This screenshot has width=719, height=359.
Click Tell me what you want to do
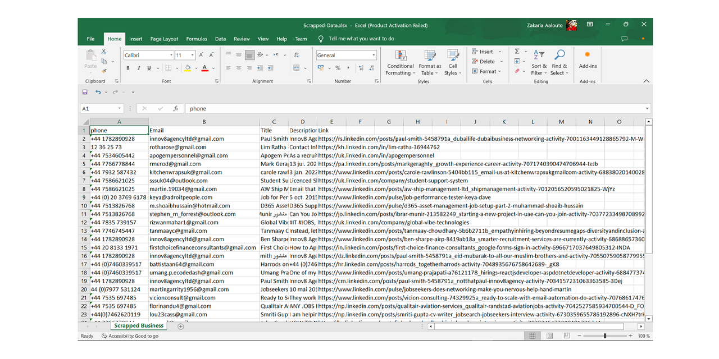361,39
